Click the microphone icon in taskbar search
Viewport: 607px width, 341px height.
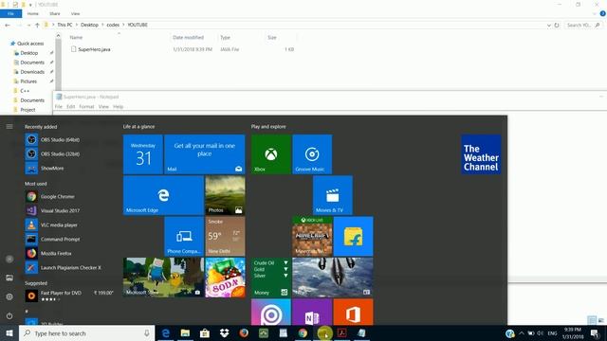click(147, 333)
